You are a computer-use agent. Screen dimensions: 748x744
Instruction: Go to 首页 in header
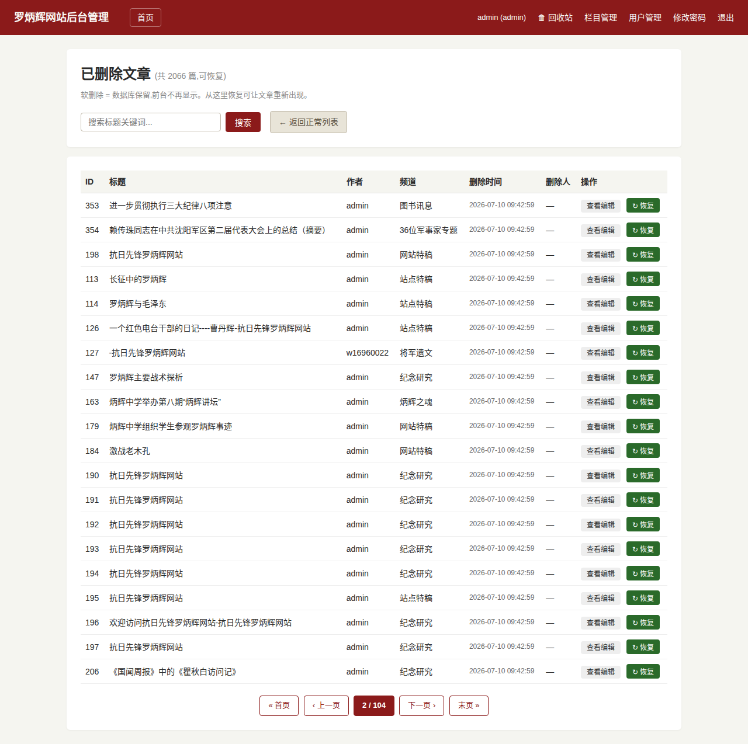tap(146, 18)
